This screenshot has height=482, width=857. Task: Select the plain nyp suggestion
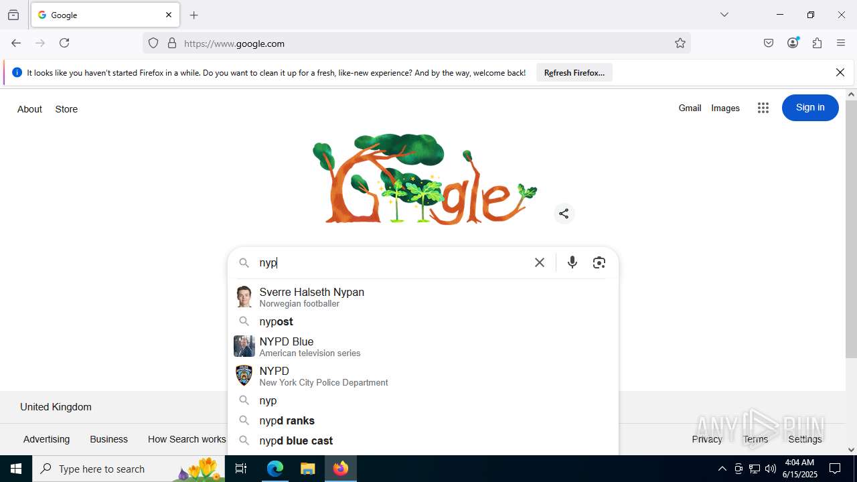click(x=423, y=400)
